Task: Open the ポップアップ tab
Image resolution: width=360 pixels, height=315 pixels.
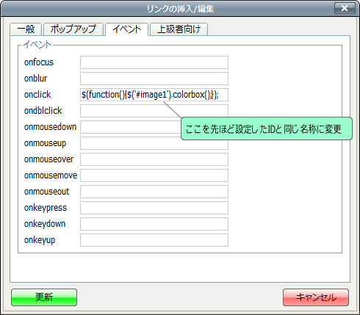Action: (x=73, y=29)
